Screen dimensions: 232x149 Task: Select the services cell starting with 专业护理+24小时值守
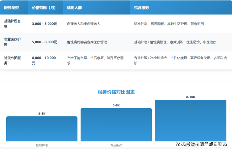180,60
